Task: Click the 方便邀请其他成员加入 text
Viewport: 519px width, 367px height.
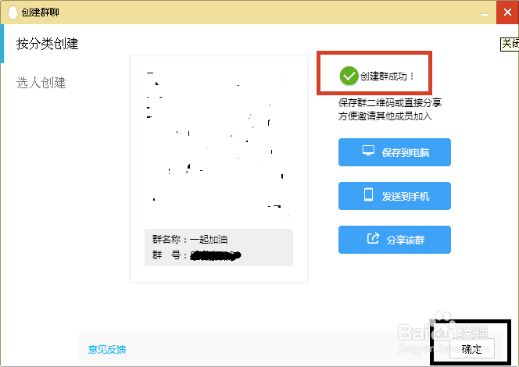Action: (x=385, y=116)
